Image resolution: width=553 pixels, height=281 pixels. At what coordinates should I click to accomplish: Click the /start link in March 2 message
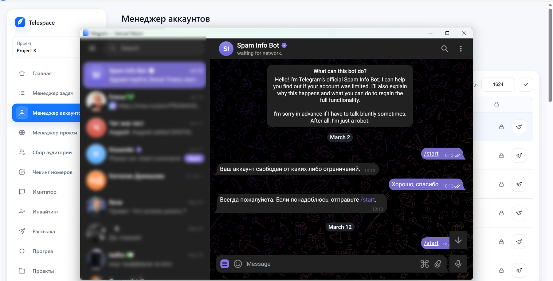pyautogui.click(x=431, y=153)
